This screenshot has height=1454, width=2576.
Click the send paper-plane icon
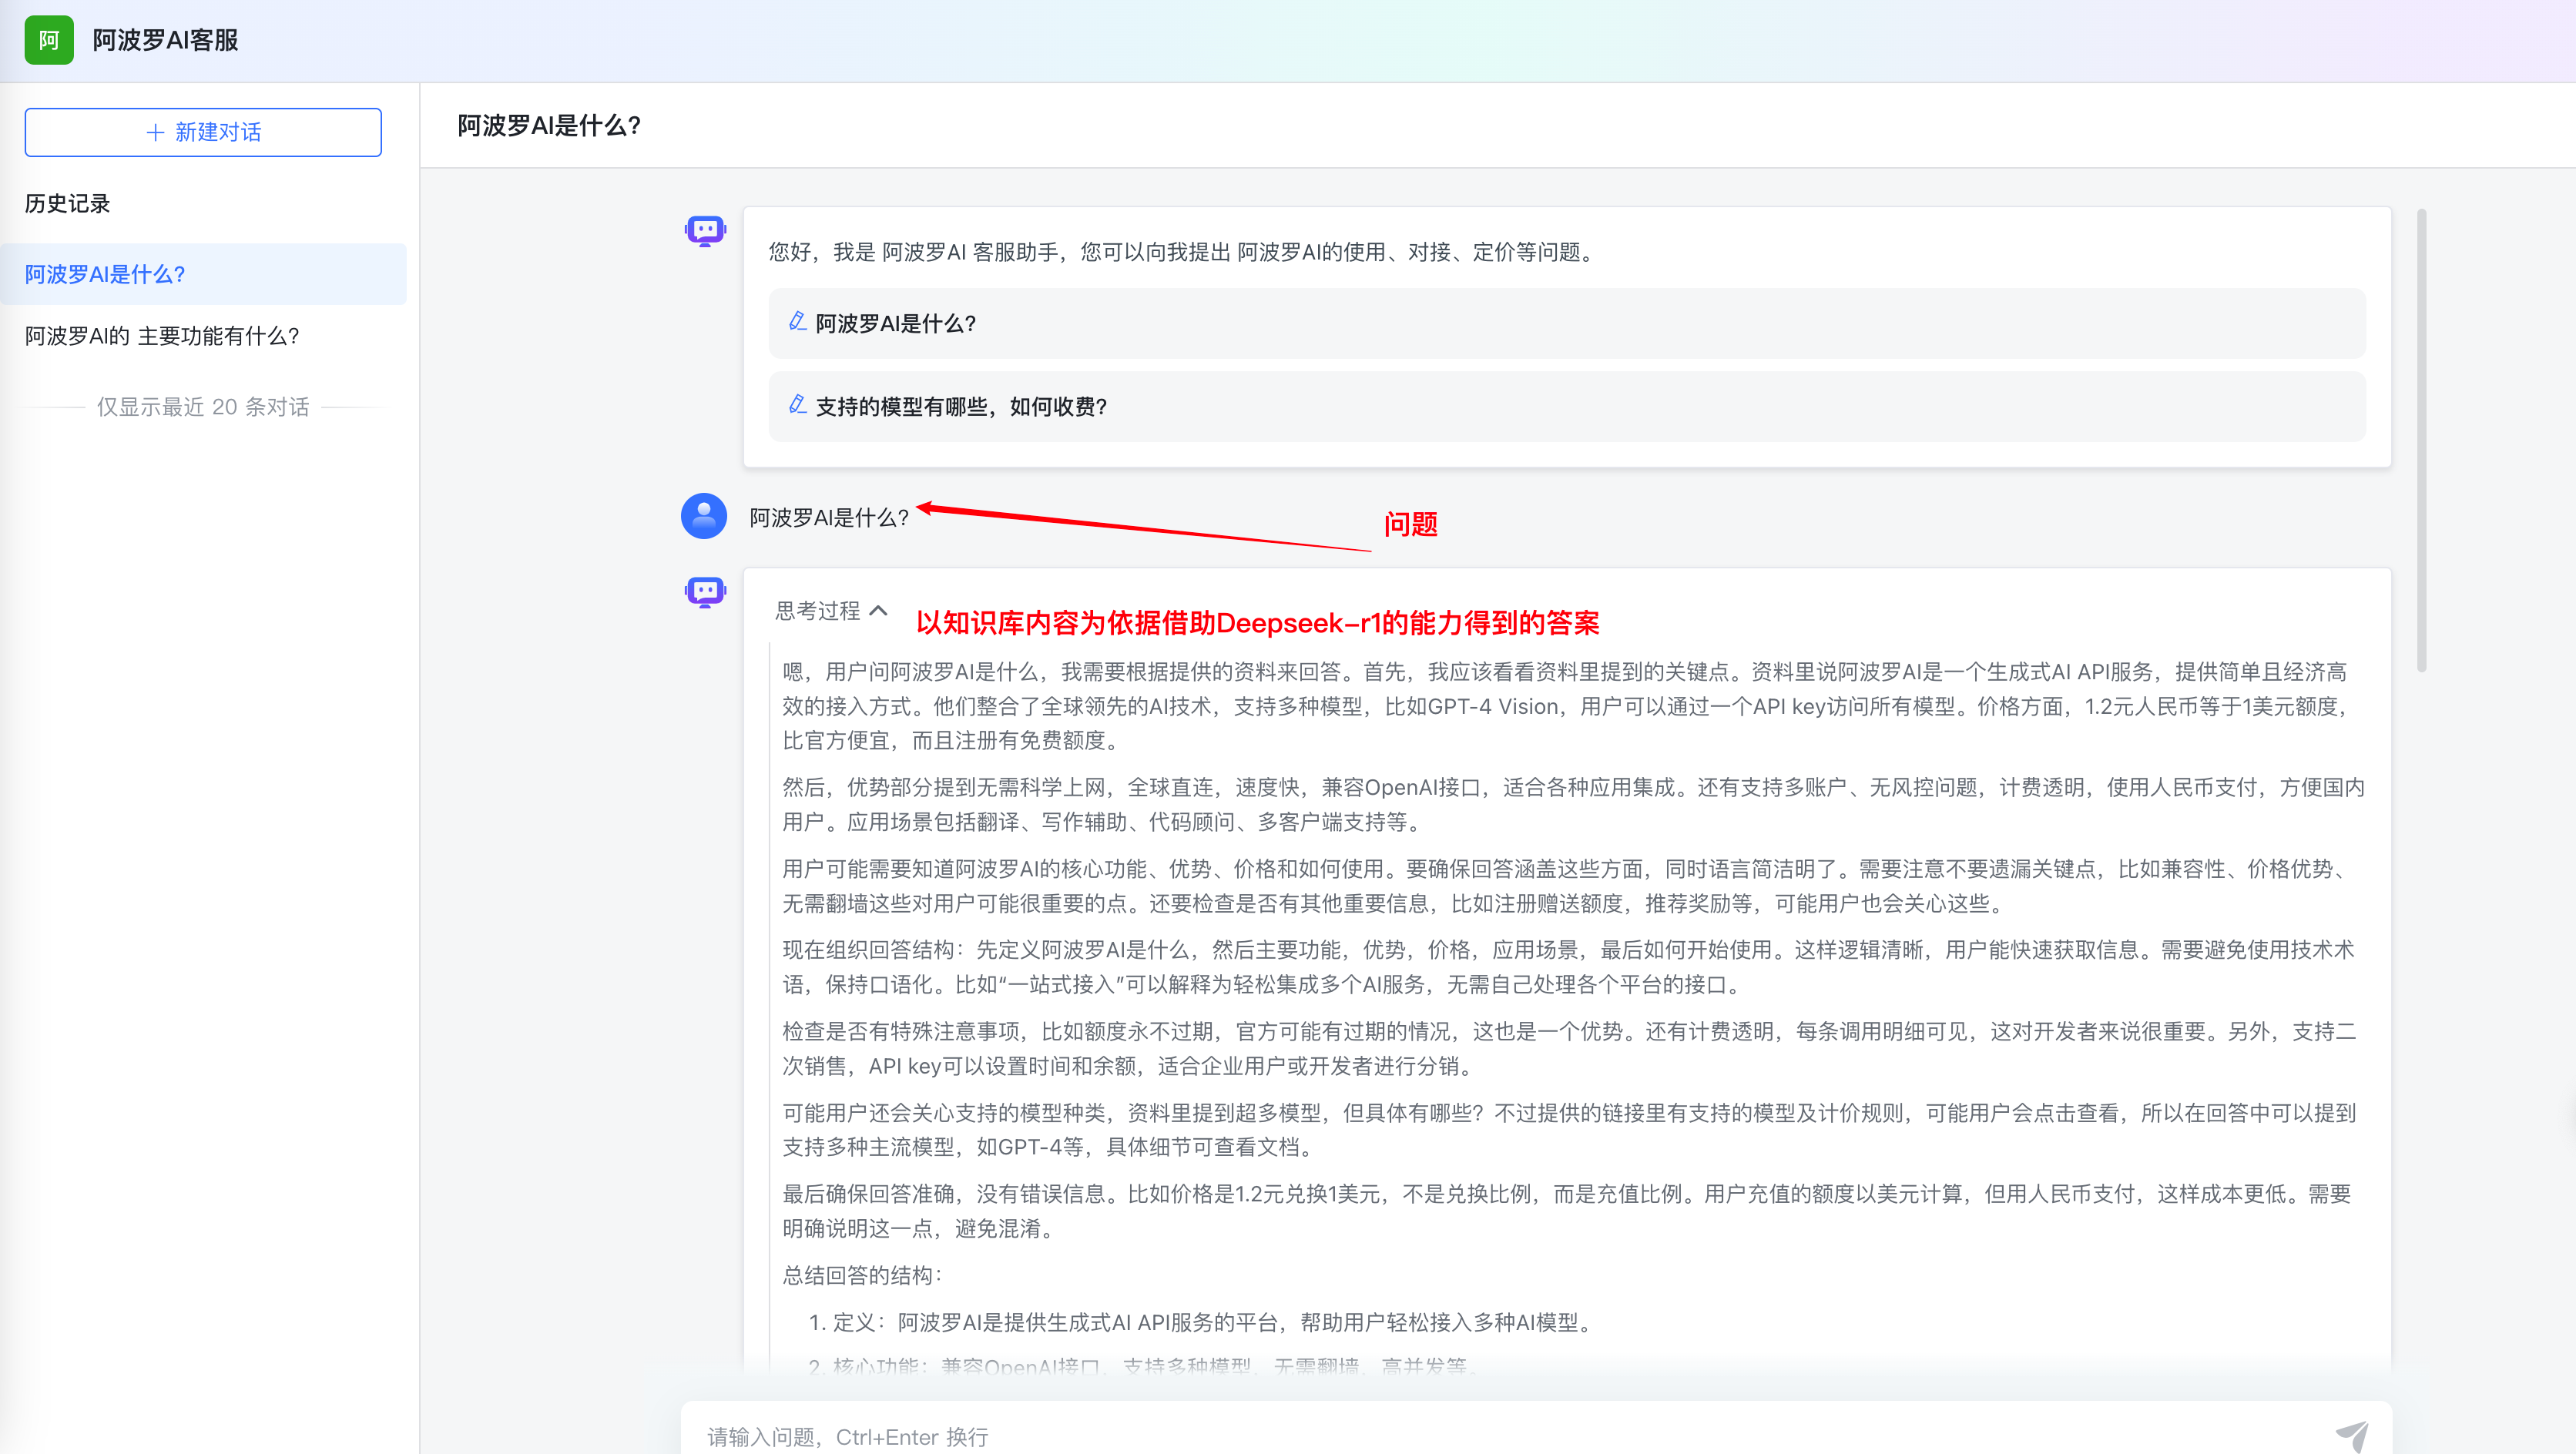(x=2352, y=1435)
